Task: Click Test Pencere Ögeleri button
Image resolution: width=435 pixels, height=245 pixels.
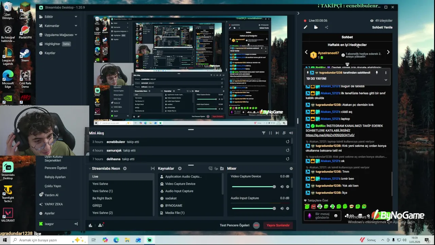Action: point(234,225)
